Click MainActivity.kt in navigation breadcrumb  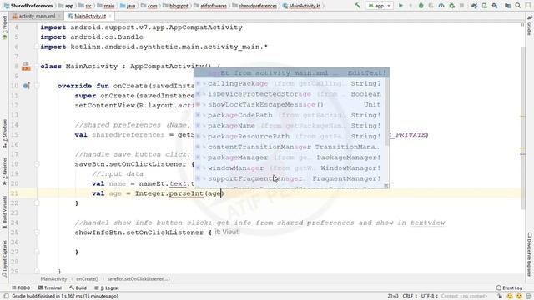point(302,6)
